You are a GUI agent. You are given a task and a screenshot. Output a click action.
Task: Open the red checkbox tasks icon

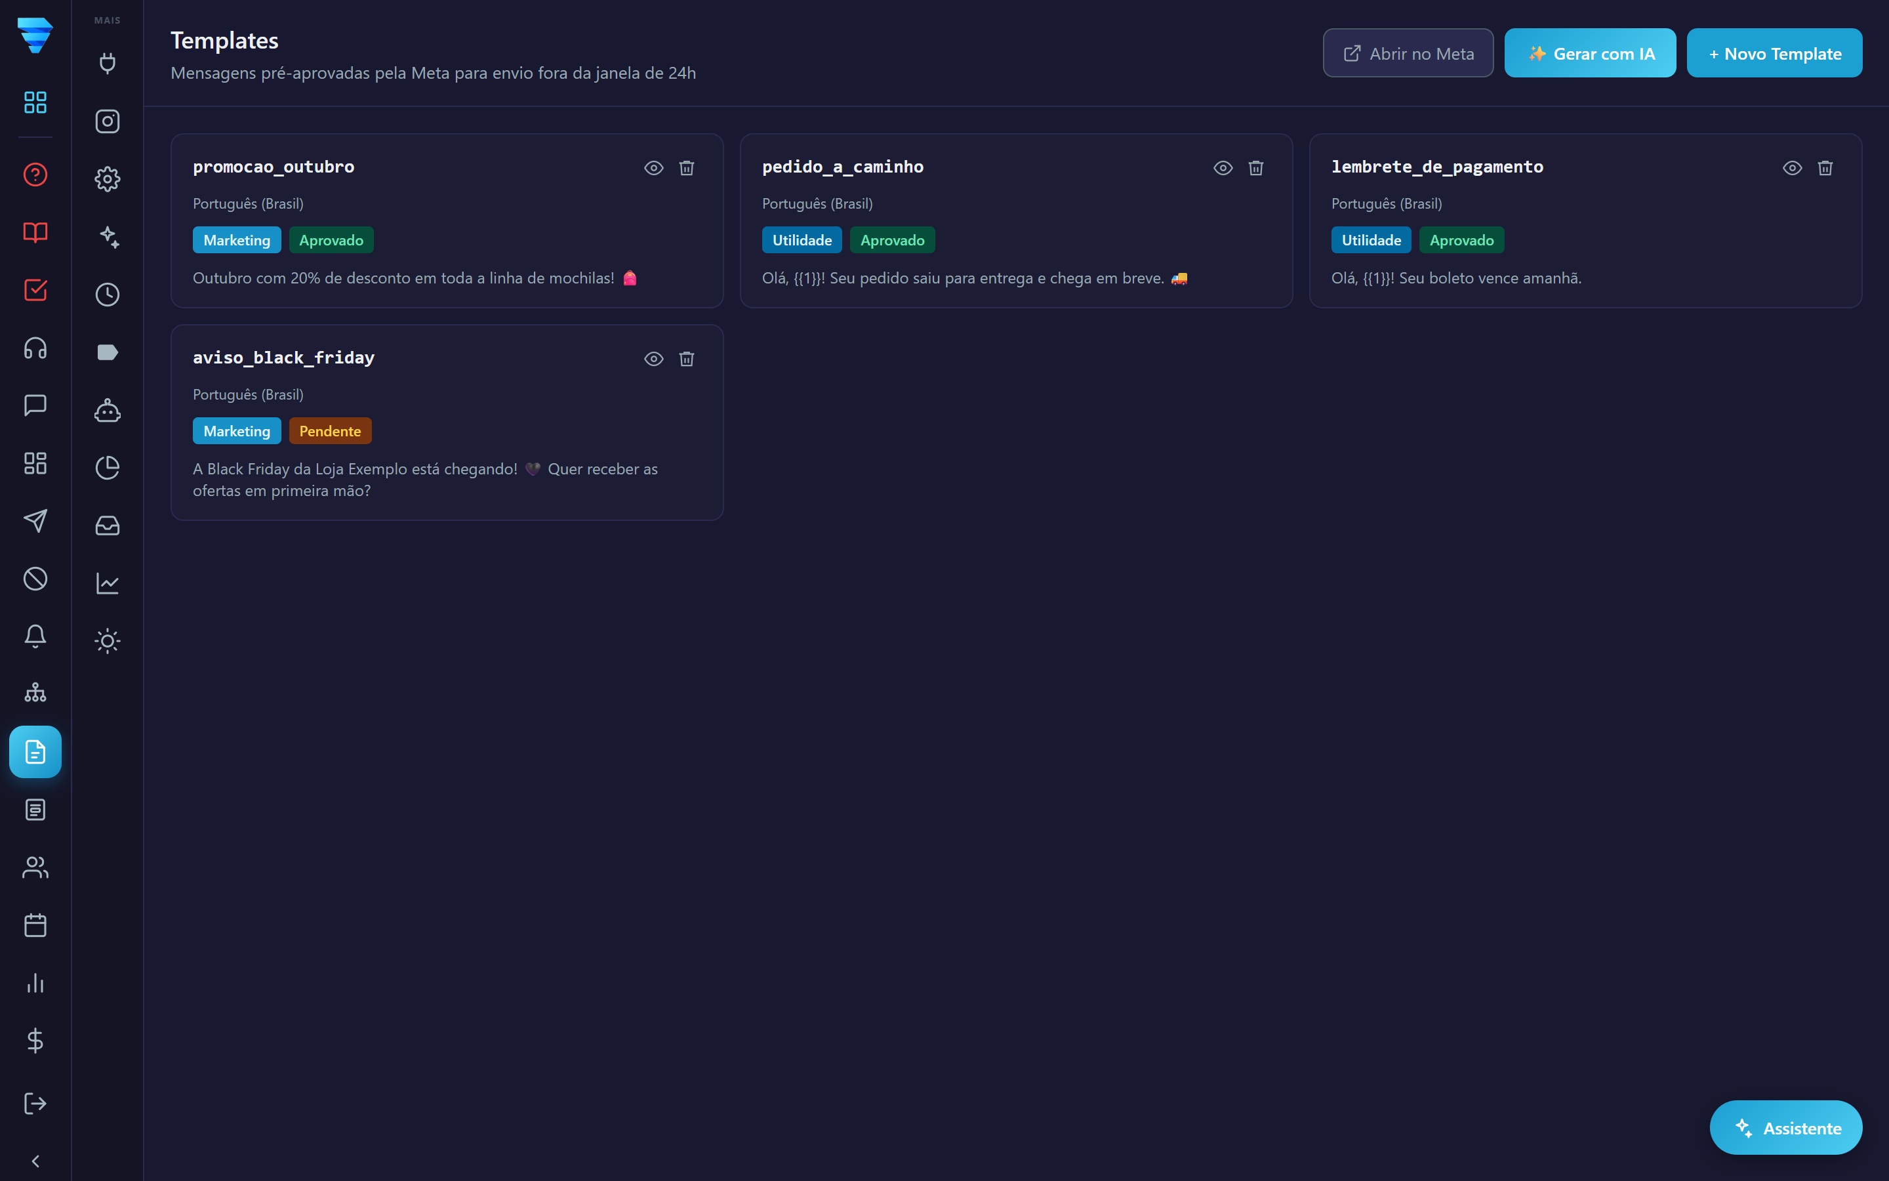coord(35,290)
